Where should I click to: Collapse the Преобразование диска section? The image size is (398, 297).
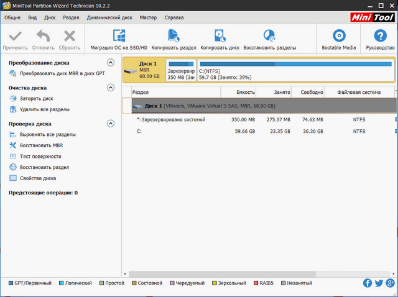pos(111,62)
